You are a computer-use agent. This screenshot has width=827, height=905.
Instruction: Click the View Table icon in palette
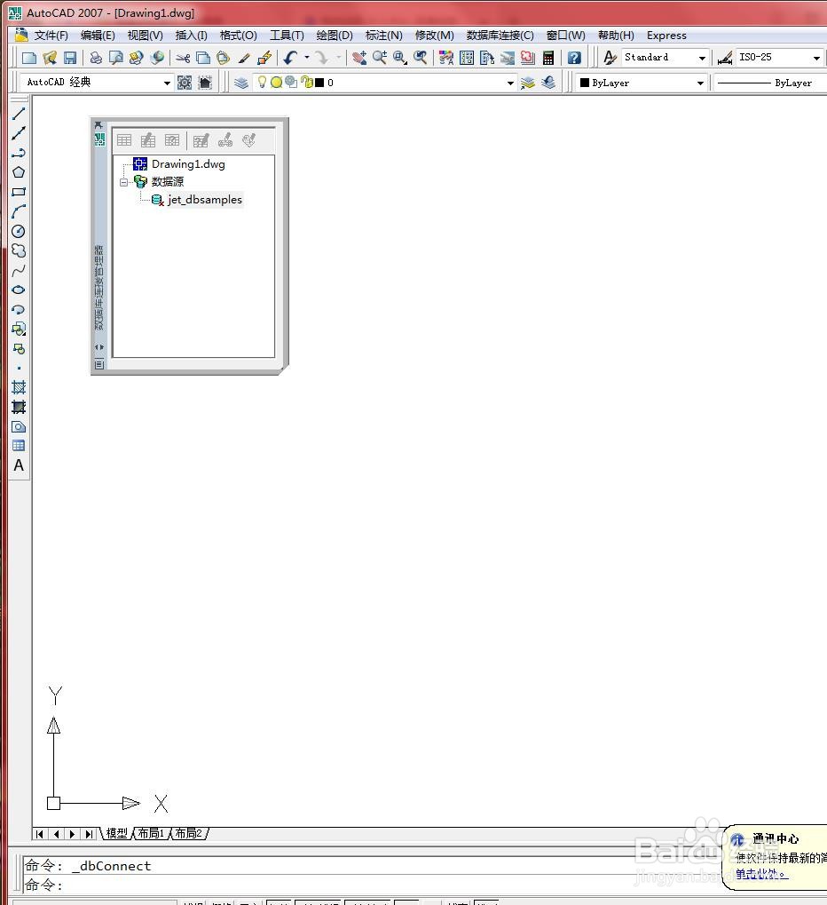124,140
